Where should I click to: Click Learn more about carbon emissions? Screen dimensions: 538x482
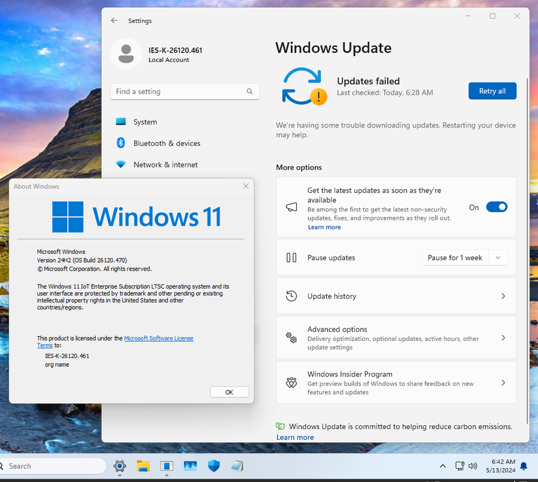[295, 437]
